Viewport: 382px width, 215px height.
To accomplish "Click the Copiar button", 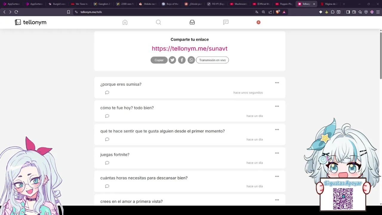I will point(159,60).
